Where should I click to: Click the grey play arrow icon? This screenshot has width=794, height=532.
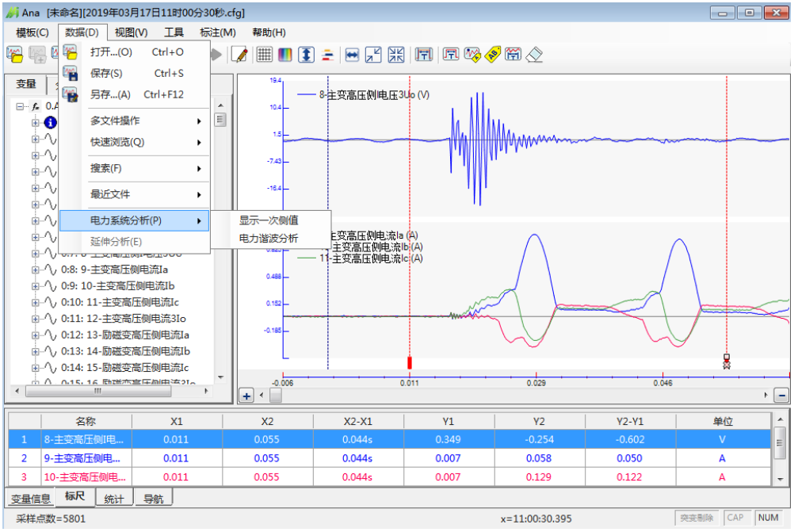pos(216,54)
